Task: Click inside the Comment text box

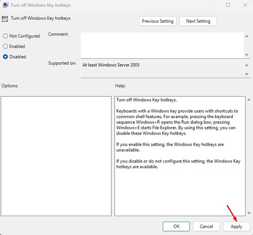Action: [162, 45]
